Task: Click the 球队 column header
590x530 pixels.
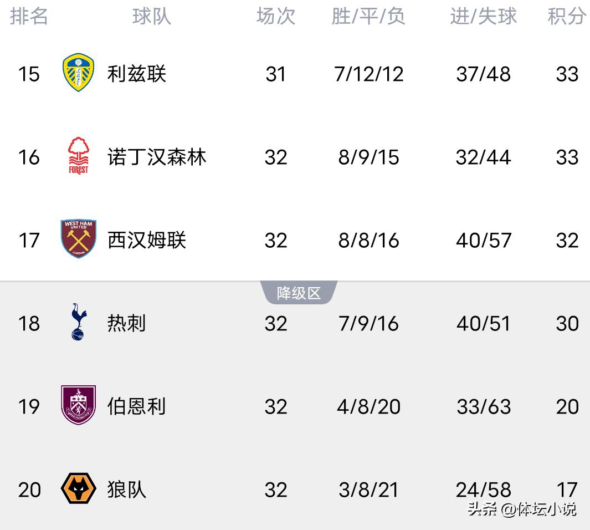Action: tap(151, 17)
